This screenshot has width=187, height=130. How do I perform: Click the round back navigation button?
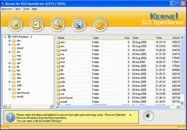point(149,116)
